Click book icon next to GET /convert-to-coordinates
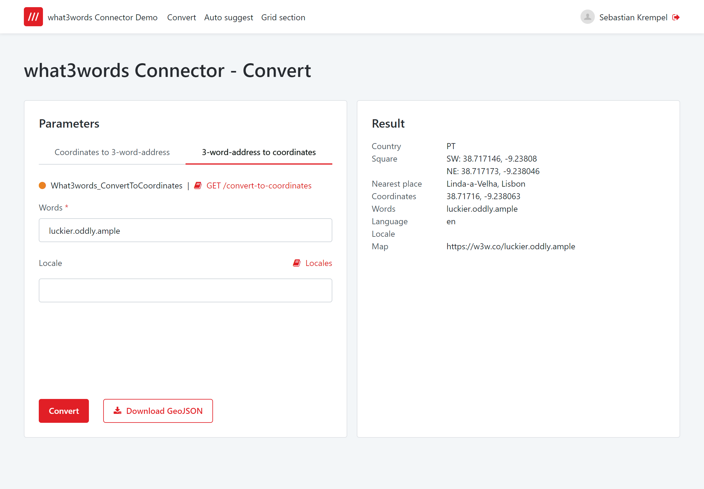The width and height of the screenshot is (704, 489). coord(198,186)
